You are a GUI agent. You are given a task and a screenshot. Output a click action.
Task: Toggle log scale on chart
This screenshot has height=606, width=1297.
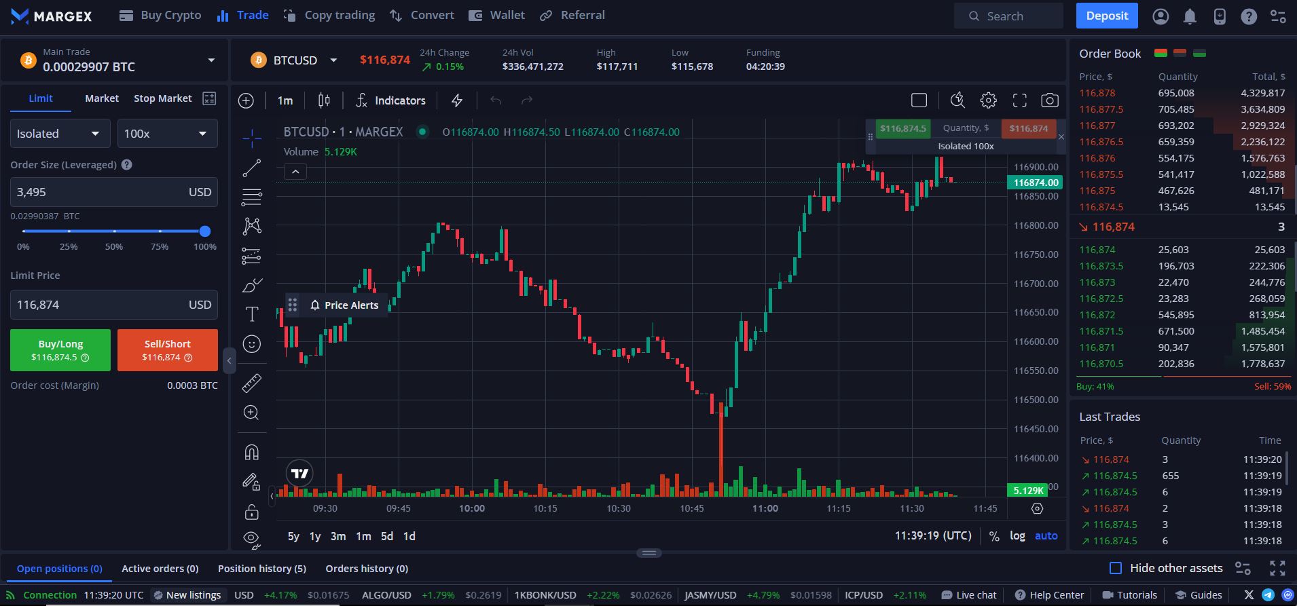point(1017,535)
